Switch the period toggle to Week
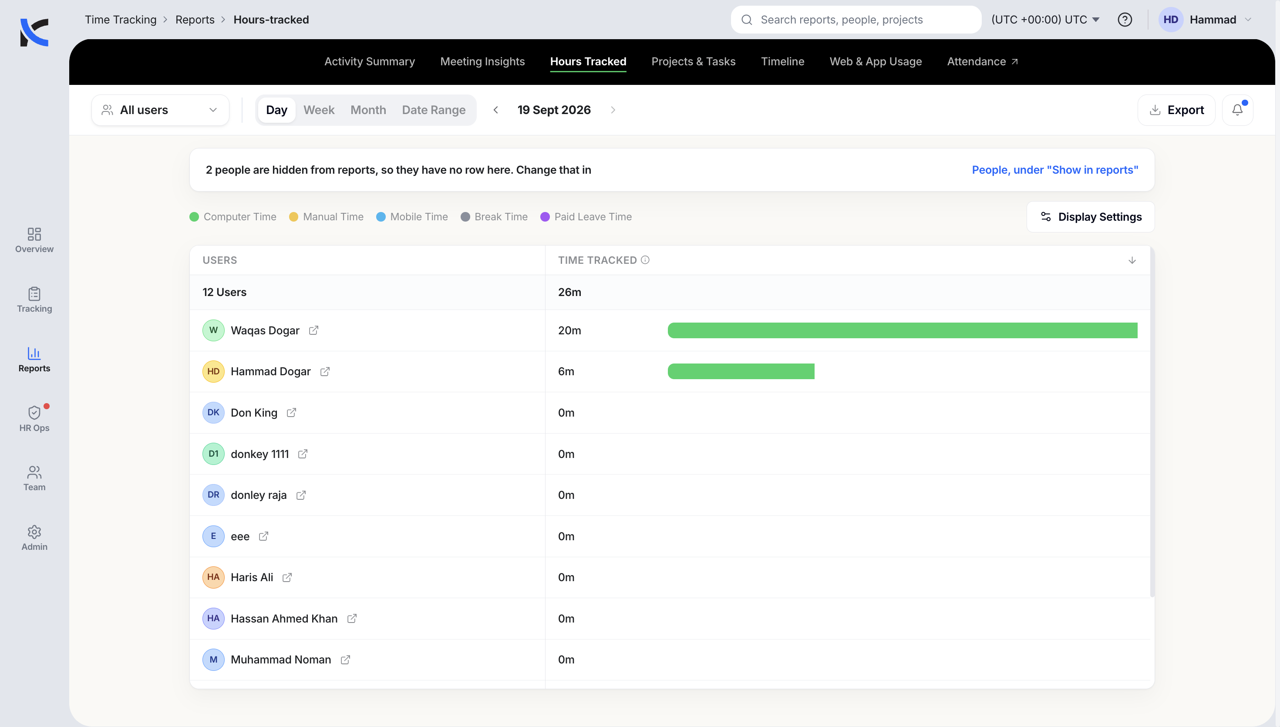This screenshot has width=1280, height=727. [319, 110]
